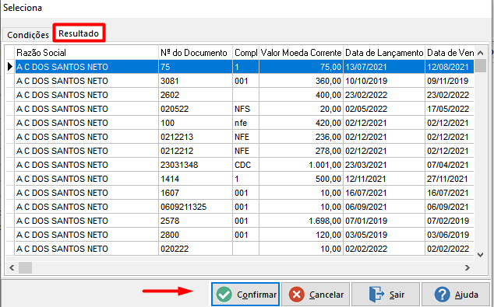Grab the horizontal scrollbar thumb
The image size is (494, 307).
(25, 267)
